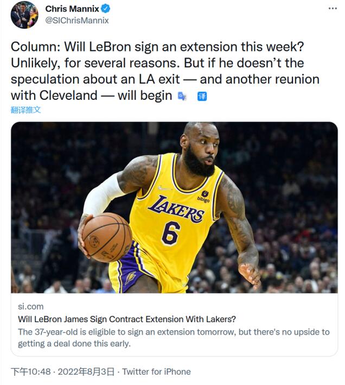Click the 下午10:48 timestamp
The image size is (345, 385).
[31, 372]
